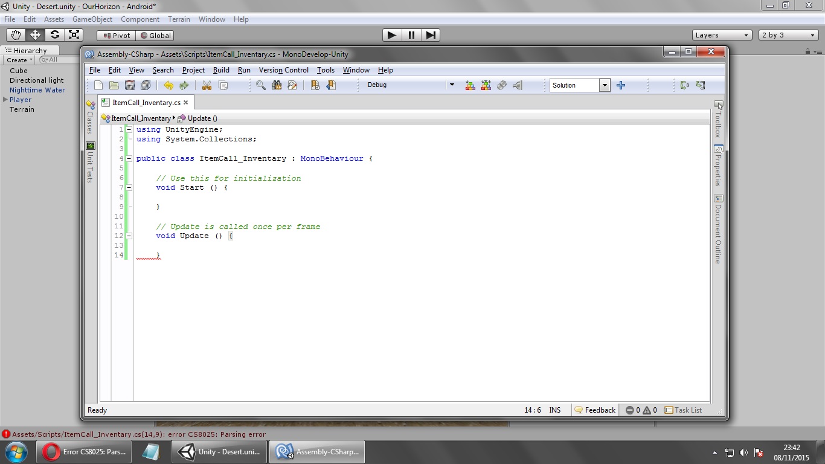The height and width of the screenshot is (464, 825).
Task: Close the ItemCall_Inventary.cs tab
Action: [186, 103]
